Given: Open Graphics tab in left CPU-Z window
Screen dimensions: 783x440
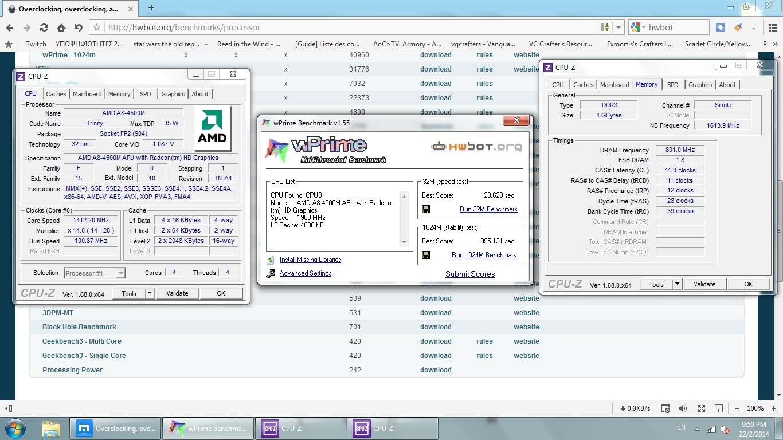Looking at the screenshot, I should (x=173, y=94).
